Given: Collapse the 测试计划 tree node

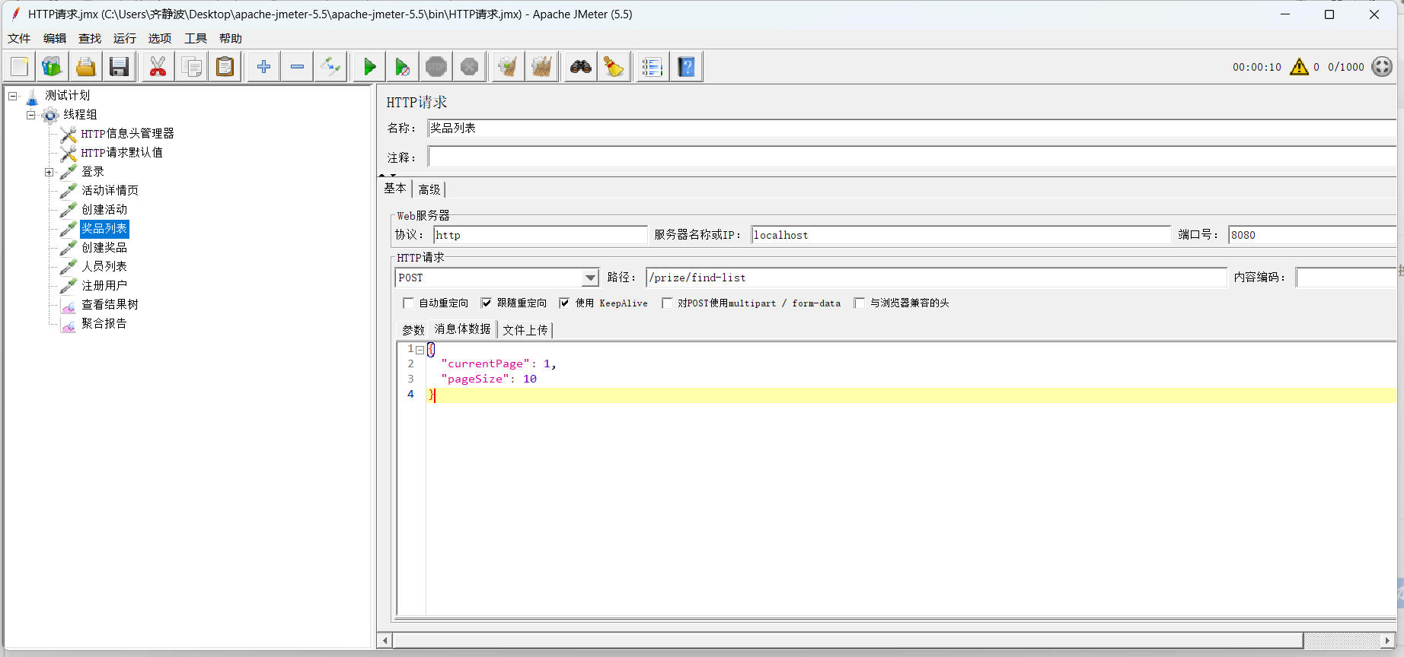Looking at the screenshot, I should 13,96.
